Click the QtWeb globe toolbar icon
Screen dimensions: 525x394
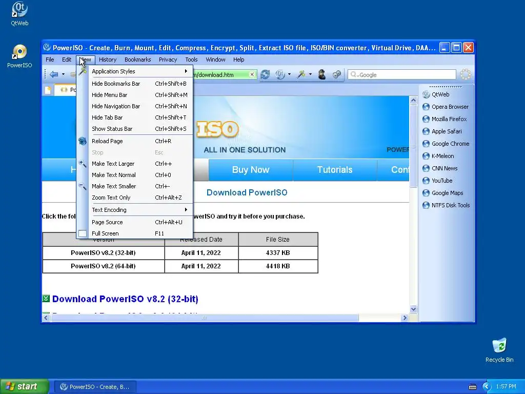click(280, 74)
